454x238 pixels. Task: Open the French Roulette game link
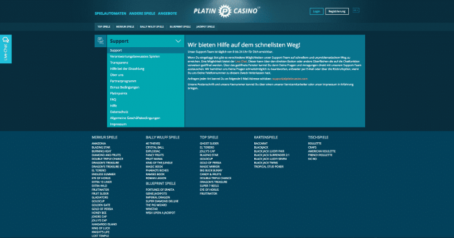pos(320,155)
